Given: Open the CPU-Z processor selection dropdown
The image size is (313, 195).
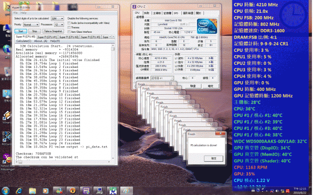Looking at the screenshot, I should [x=162, y=78].
